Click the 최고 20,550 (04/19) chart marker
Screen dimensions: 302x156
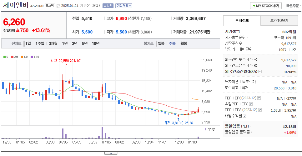[66, 61]
